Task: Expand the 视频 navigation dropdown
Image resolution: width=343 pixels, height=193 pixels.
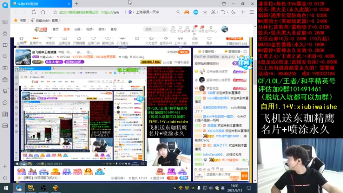Action: [90, 29]
